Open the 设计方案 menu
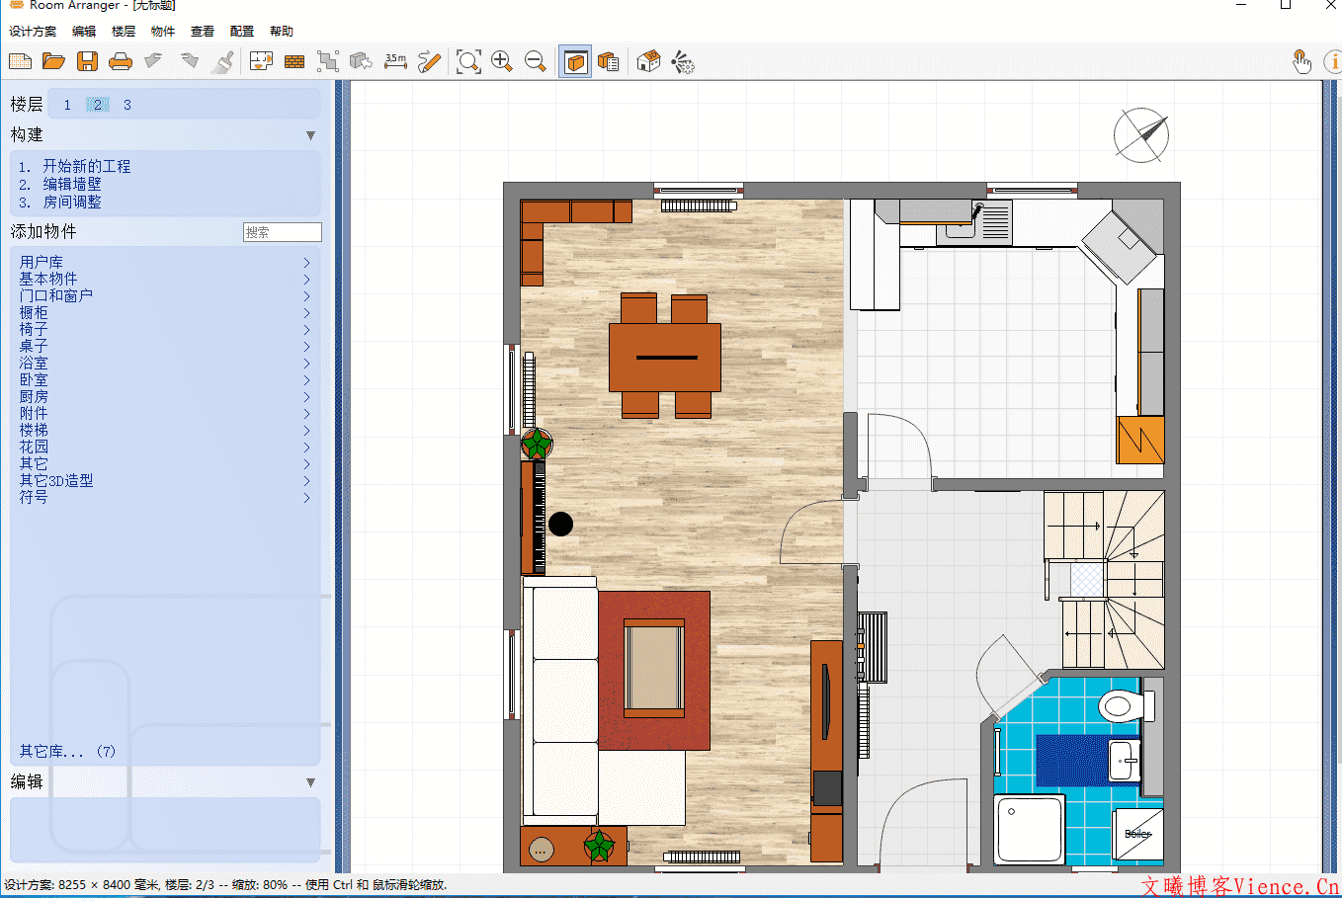Screen dimensions: 1342x898 click(x=33, y=32)
